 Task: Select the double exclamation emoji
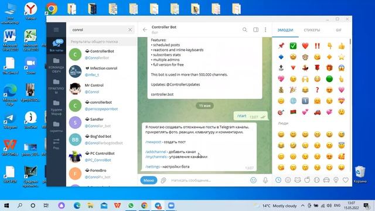pyautogui.click(x=317, y=46)
